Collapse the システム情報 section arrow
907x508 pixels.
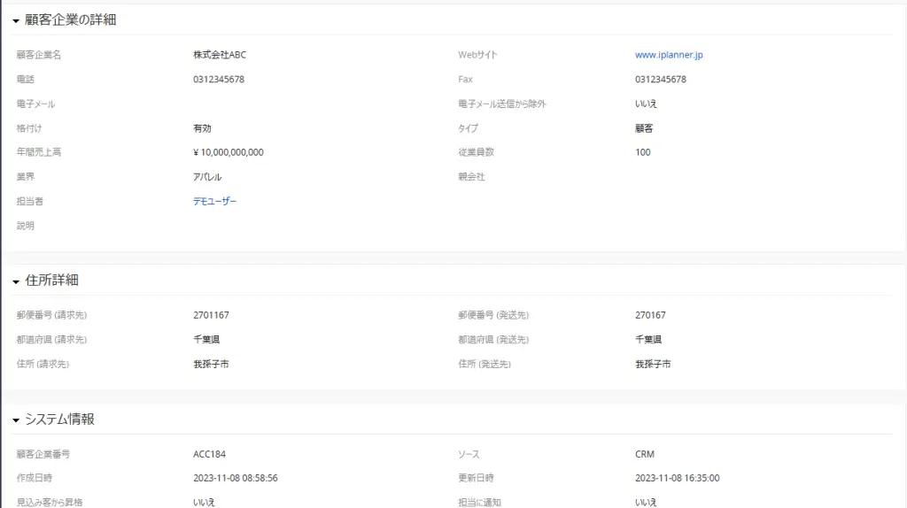pyautogui.click(x=16, y=420)
